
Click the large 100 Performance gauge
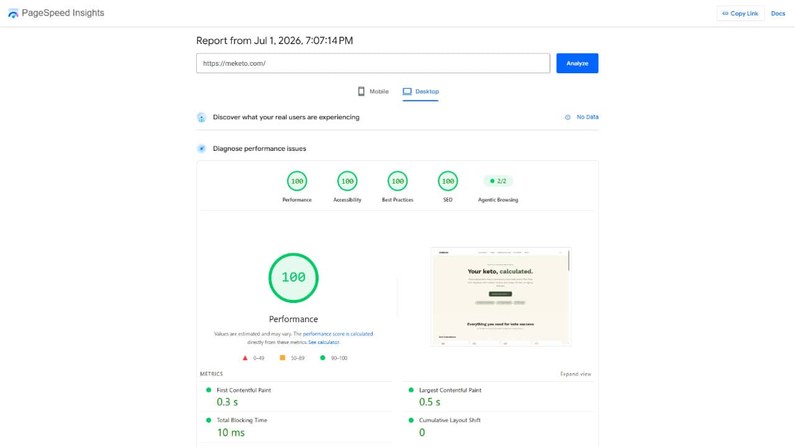[293, 278]
